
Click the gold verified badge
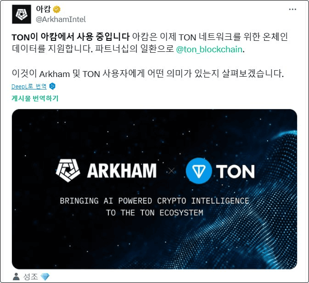pyautogui.click(x=57, y=9)
